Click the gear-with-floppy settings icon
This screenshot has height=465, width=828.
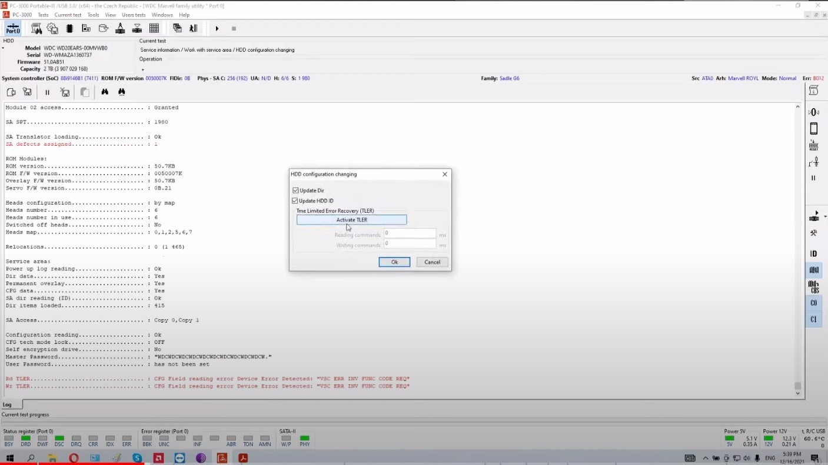click(53, 28)
